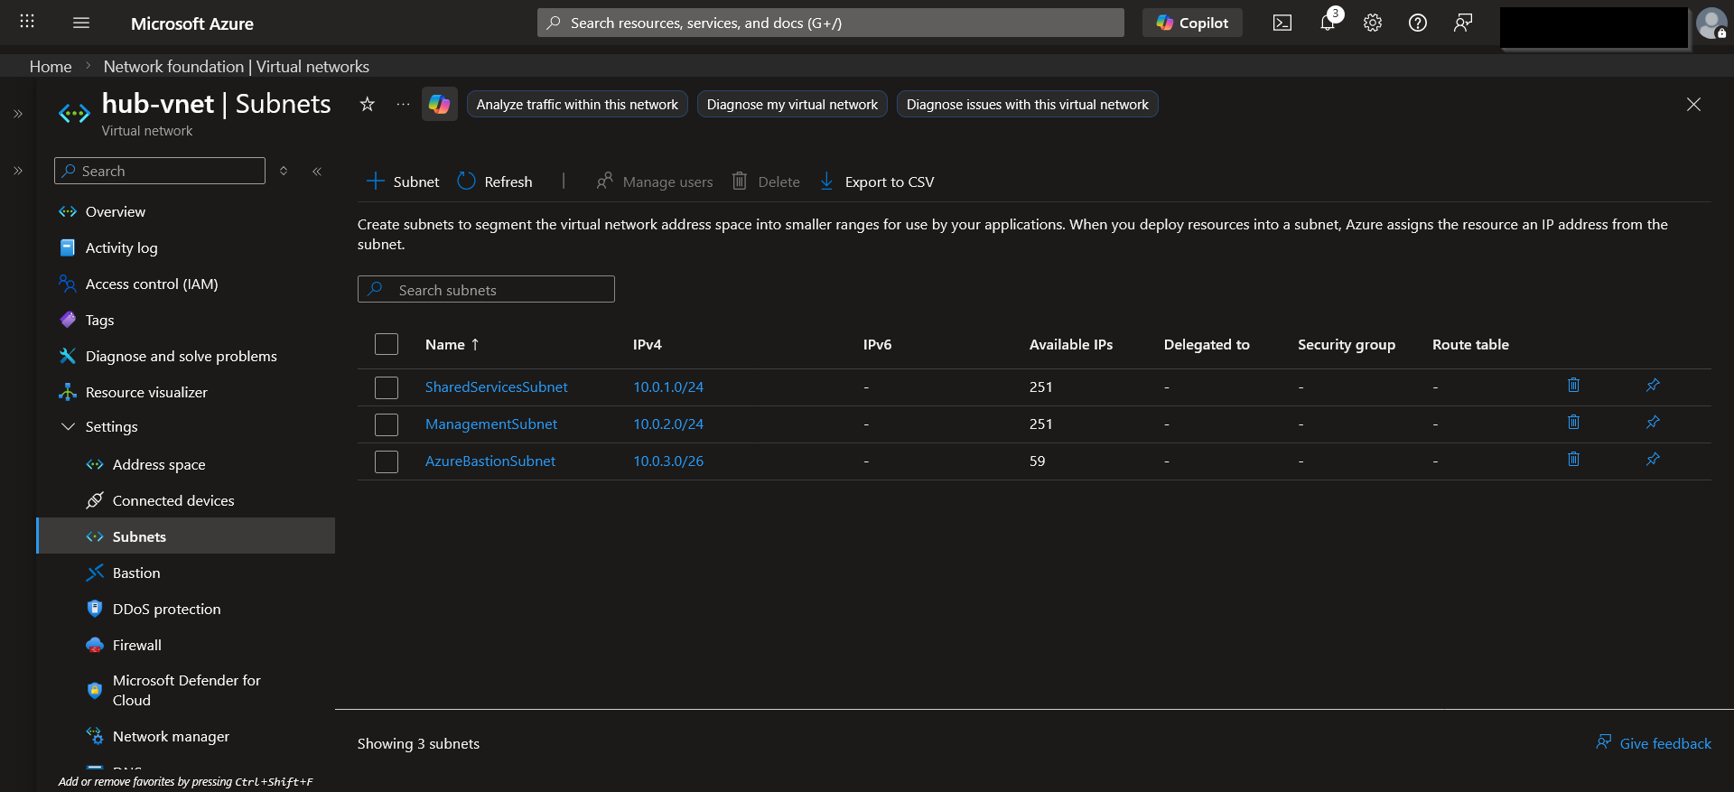Image resolution: width=1734 pixels, height=792 pixels.
Task: Go to Network foundation | Virtual networks breadcrumb
Action: coord(237,67)
